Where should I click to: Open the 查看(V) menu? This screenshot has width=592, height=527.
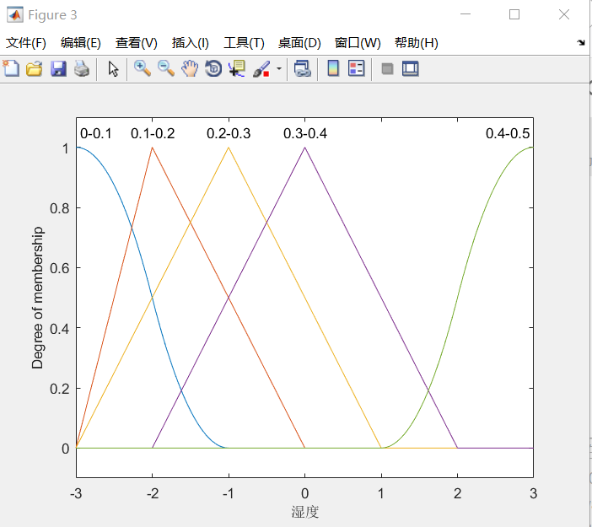(x=137, y=43)
